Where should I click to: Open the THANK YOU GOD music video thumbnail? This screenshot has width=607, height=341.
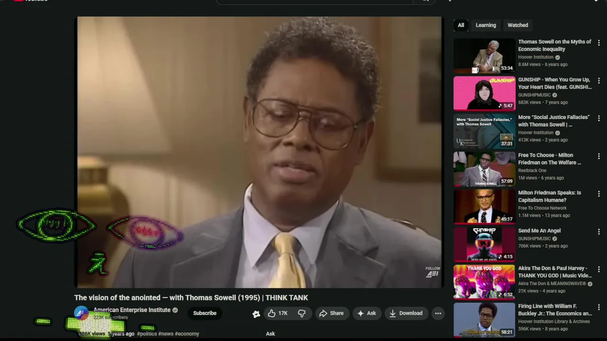(484, 282)
